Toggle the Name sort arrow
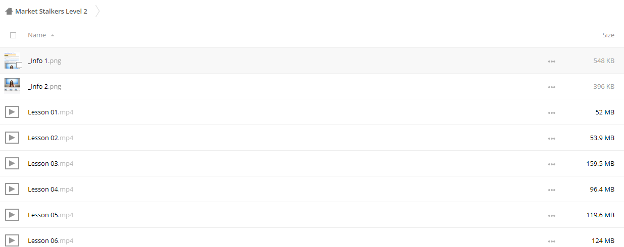This screenshot has height=247, width=624. pyautogui.click(x=53, y=36)
